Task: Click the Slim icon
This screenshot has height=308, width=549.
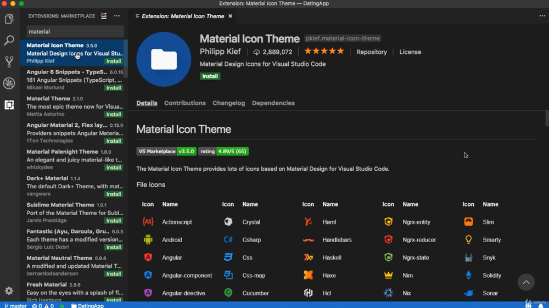Action: [x=468, y=222]
